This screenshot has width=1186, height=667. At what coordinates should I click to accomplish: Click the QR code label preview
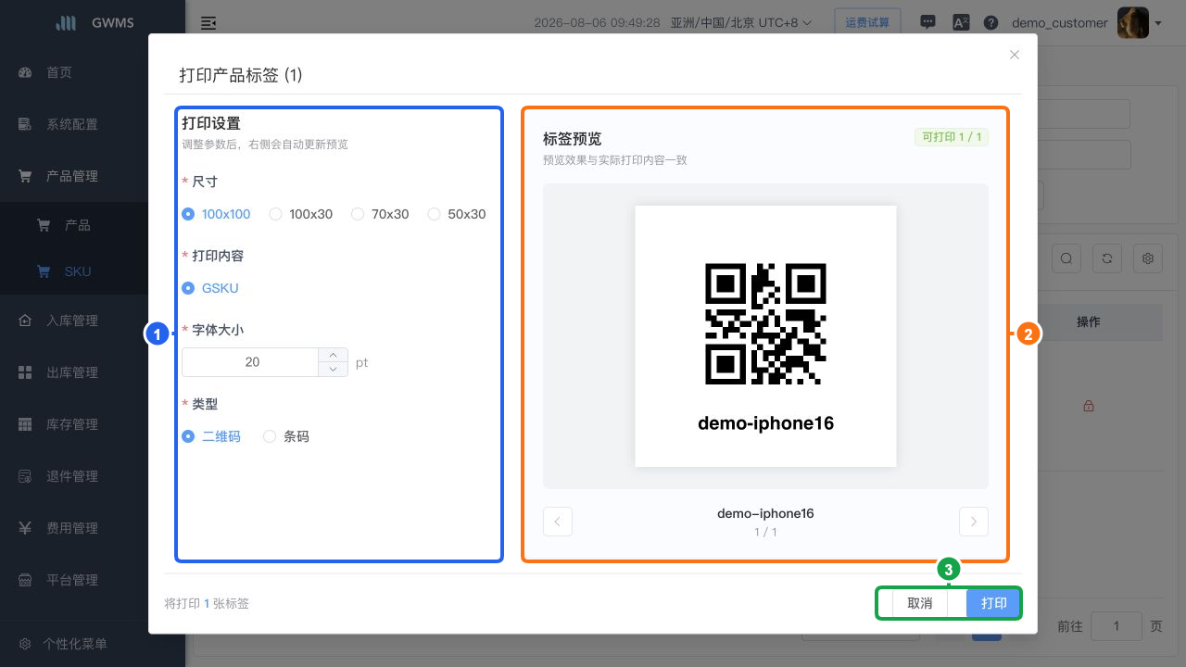tap(765, 336)
